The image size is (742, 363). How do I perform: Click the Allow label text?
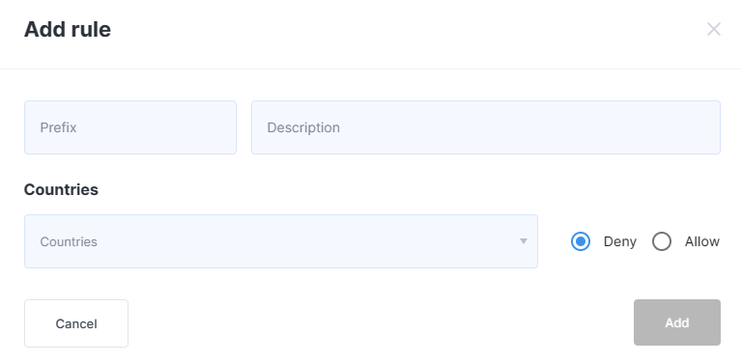point(701,241)
